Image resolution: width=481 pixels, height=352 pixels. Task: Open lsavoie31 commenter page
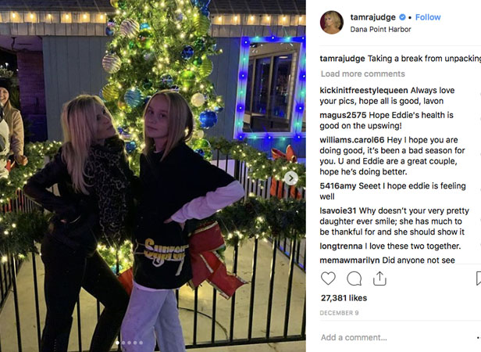click(x=338, y=210)
